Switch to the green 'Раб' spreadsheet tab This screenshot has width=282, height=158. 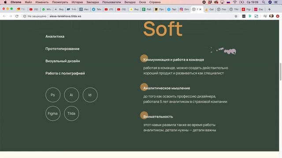pos(147,9)
